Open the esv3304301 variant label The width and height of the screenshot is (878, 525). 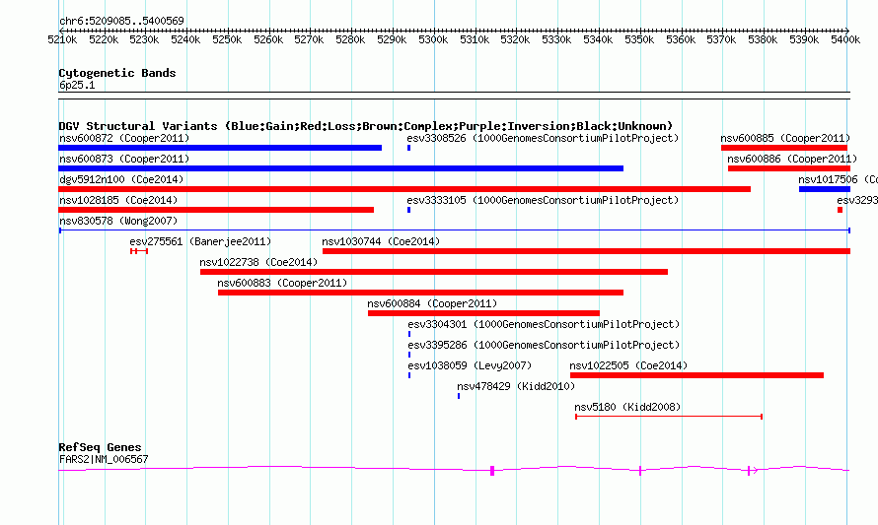[x=544, y=324]
